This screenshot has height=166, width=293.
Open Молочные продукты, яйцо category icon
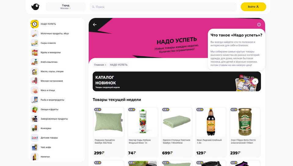[34, 34]
